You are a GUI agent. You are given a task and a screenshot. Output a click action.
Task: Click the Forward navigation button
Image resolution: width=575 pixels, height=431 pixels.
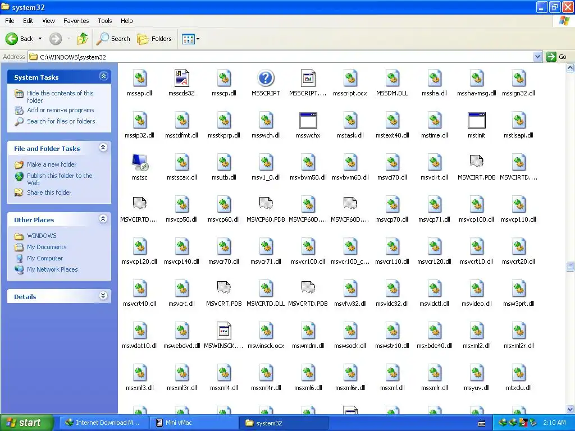click(56, 39)
